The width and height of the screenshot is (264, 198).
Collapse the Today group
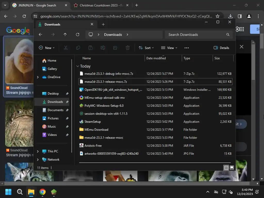pos(78,66)
